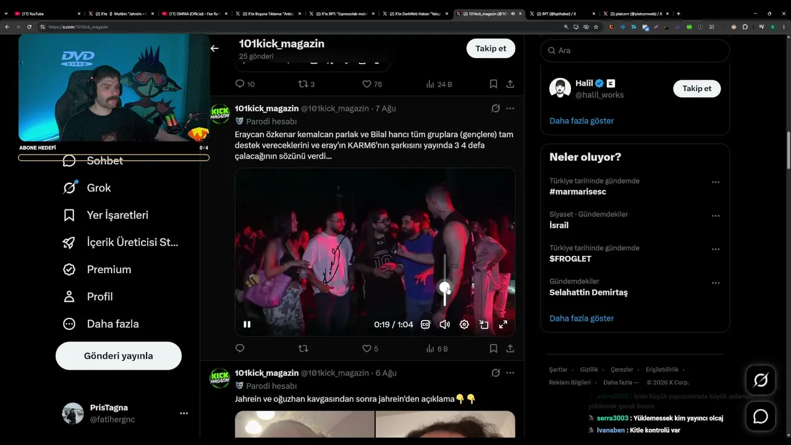The height and width of the screenshot is (445, 791).
Task: View analytics showing 6 B views
Action: click(436, 349)
